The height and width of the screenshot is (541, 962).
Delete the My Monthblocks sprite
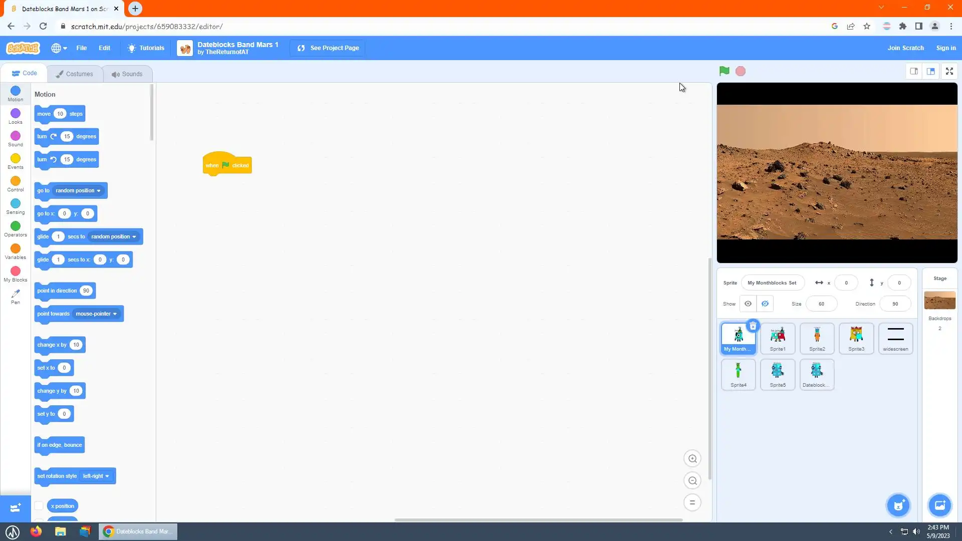click(x=753, y=326)
